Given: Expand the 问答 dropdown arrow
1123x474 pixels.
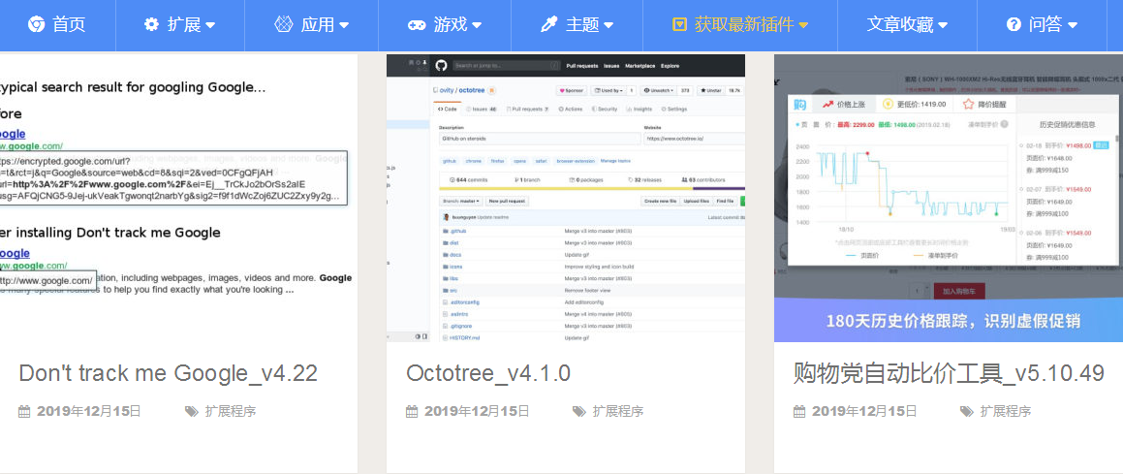Looking at the screenshot, I should tap(1073, 26).
